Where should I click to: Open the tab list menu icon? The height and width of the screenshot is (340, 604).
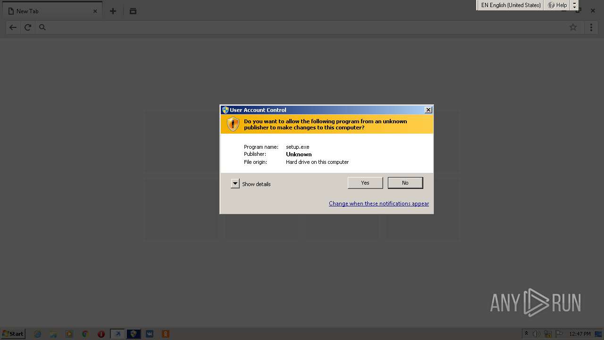pos(133,11)
